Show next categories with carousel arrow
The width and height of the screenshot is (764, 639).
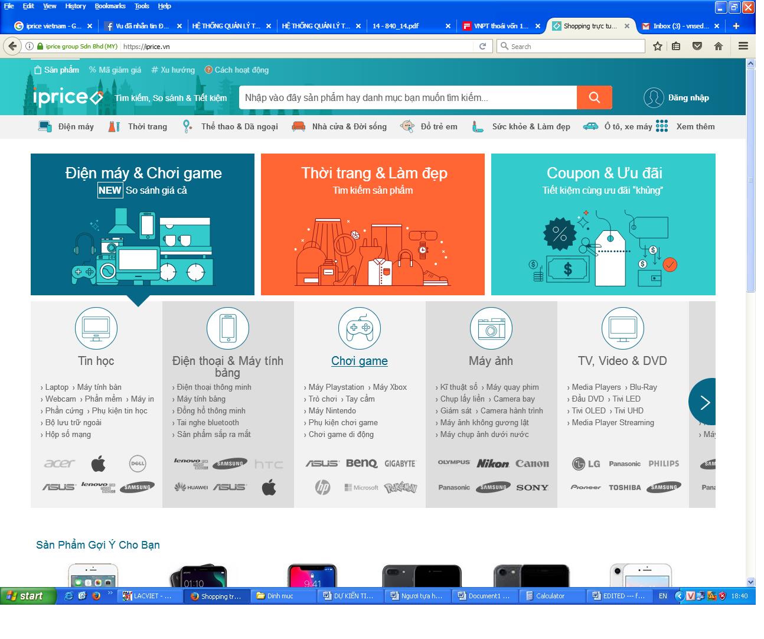point(704,403)
